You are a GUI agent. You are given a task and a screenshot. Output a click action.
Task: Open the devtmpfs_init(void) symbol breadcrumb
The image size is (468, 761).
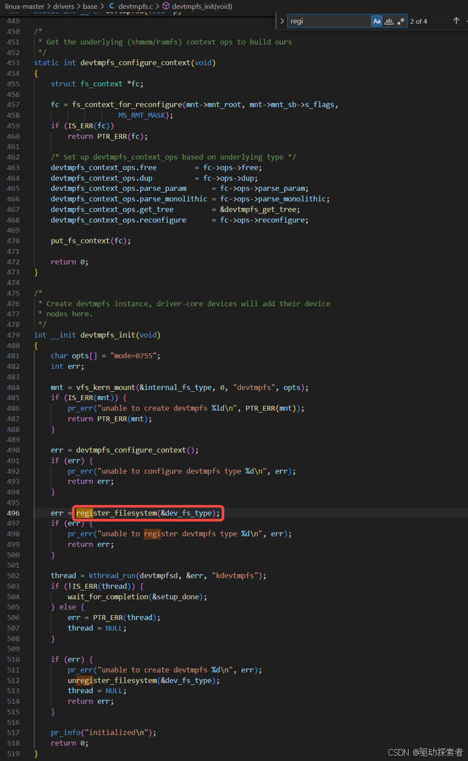[202, 6]
